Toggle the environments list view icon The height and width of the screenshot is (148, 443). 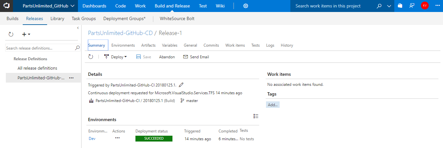[256, 116]
